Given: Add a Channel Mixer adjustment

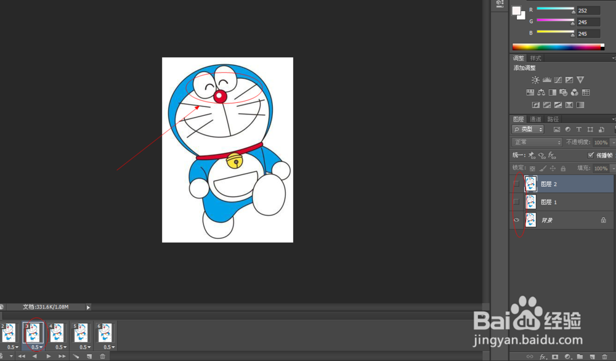Looking at the screenshot, I should [574, 92].
